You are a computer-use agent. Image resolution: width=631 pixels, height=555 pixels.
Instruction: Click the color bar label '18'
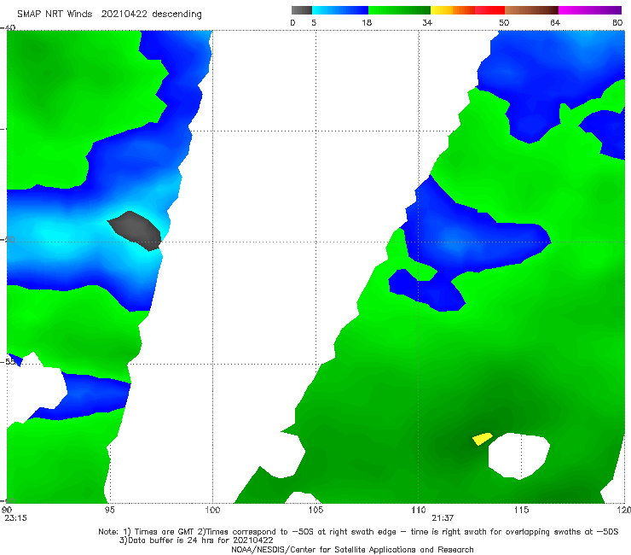point(367,23)
